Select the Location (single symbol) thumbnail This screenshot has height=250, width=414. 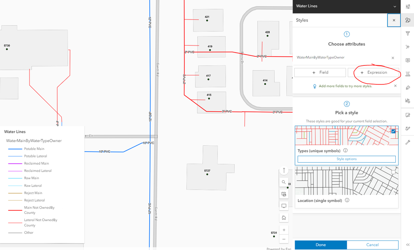[346, 181]
